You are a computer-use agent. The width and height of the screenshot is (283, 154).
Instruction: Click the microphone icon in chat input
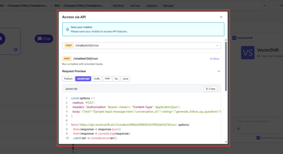(x=238, y=129)
